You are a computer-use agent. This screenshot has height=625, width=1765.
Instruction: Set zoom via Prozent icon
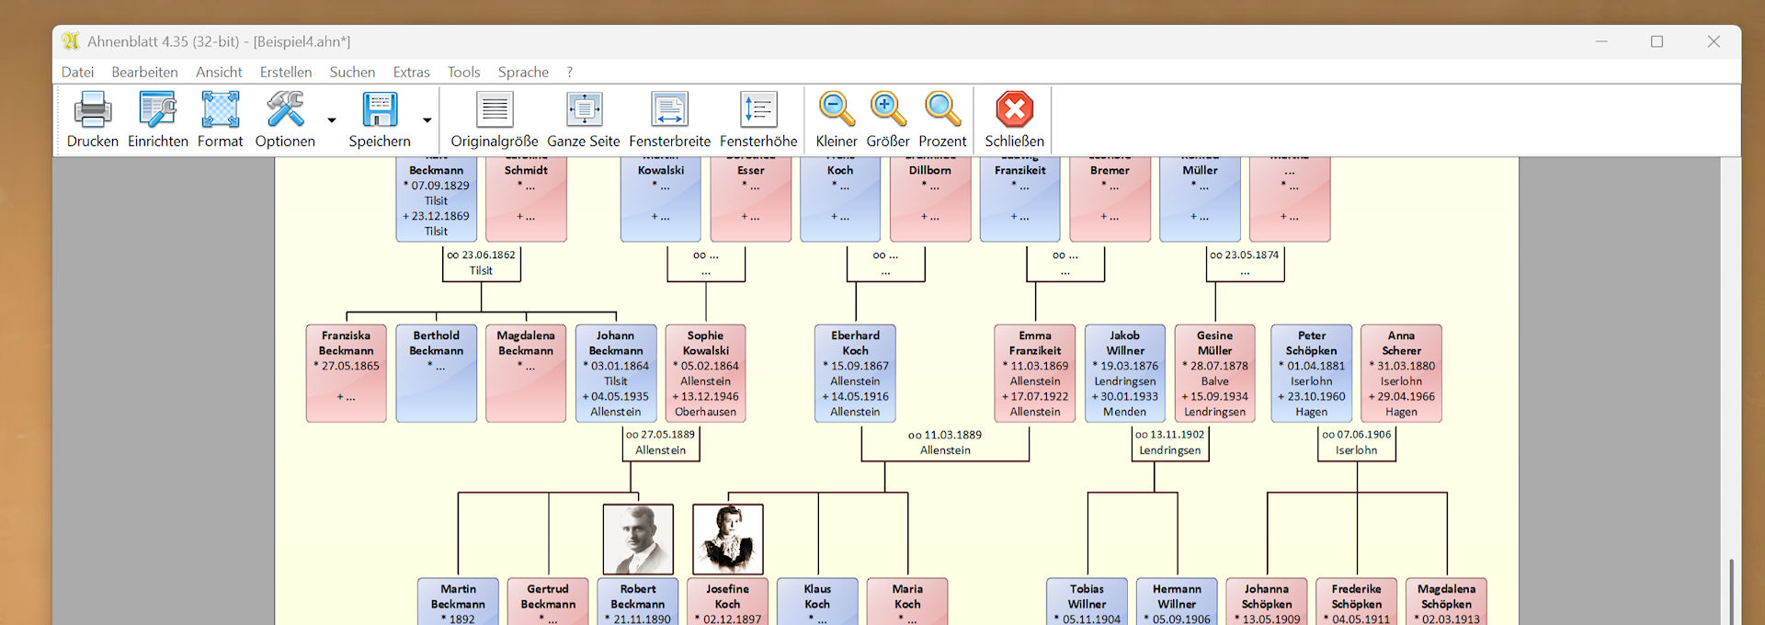[x=942, y=110]
